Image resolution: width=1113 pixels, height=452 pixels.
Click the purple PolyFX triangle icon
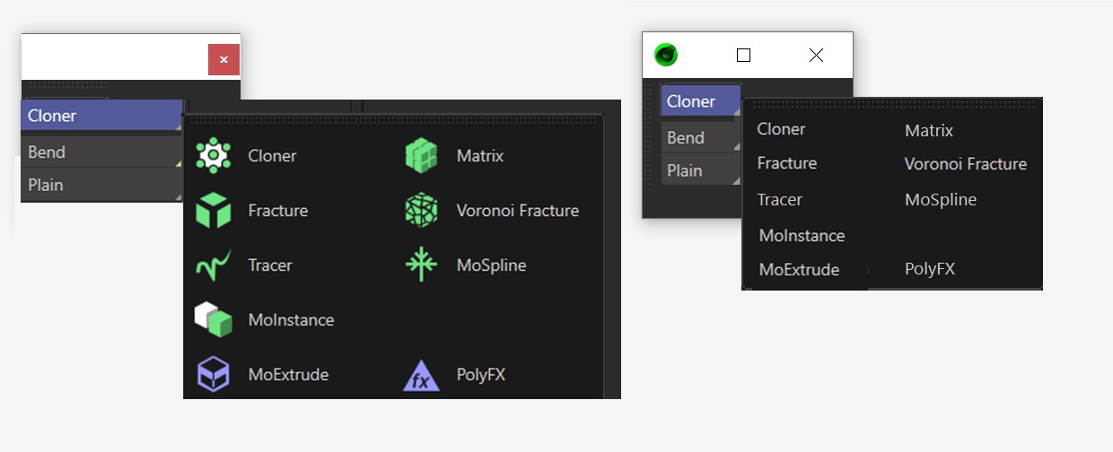pyautogui.click(x=421, y=375)
